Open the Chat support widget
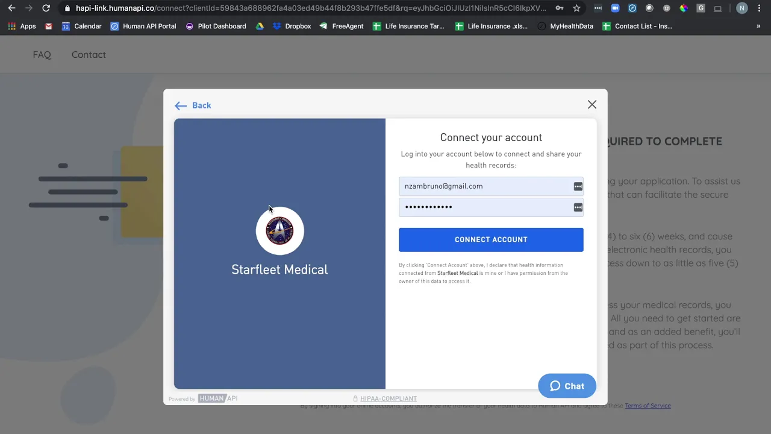Viewport: 771px width, 434px height. pos(567,386)
